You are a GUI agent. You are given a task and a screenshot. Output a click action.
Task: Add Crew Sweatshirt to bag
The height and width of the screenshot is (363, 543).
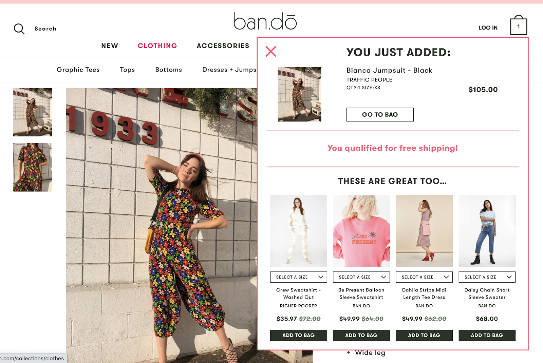pyautogui.click(x=299, y=335)
